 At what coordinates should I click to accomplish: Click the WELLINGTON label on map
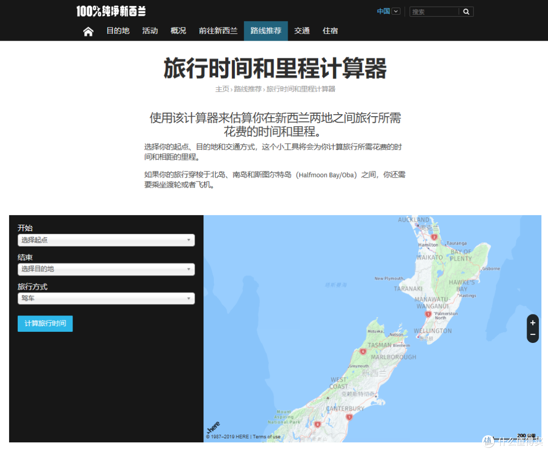[x=433, y=331]
